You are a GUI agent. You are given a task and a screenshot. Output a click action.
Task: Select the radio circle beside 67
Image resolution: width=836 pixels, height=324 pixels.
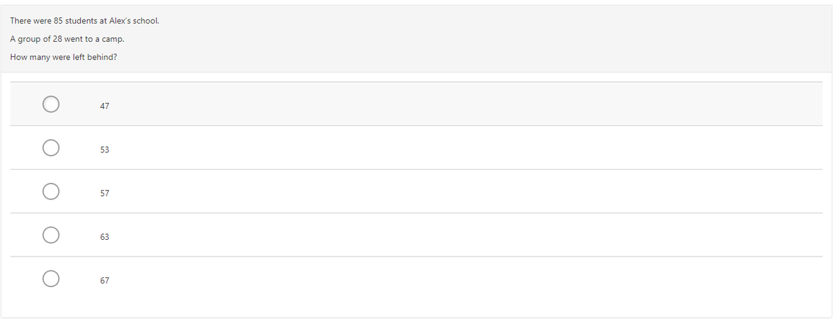point(50,279)
